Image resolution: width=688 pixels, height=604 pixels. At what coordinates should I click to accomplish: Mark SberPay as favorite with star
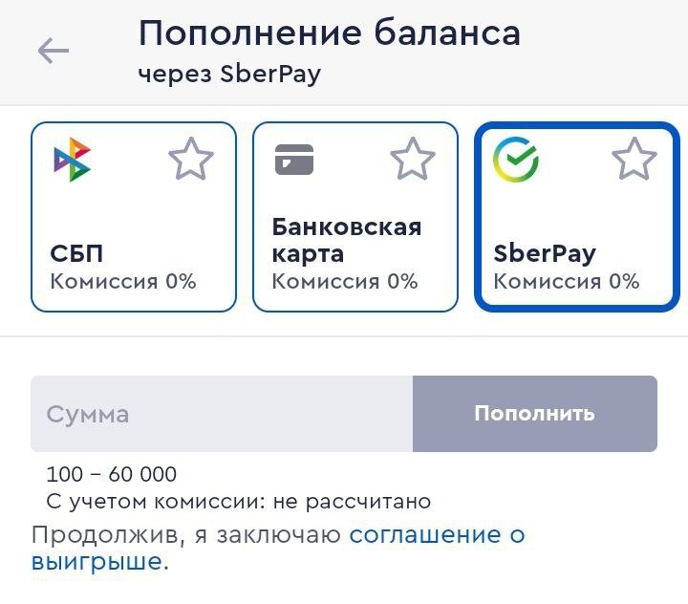tap(634, 160)
